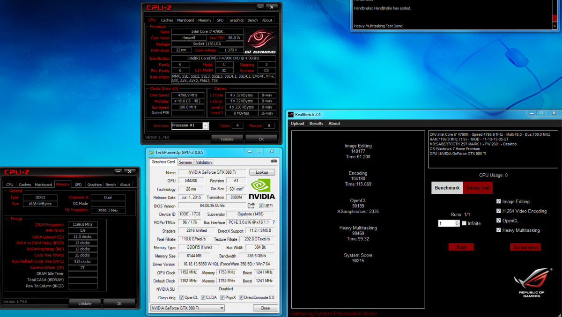Select the Benchmark mode button in RealBench
Image resolution: width=562 pixels, height=317 pixels.
pyautogui.click(x=447, y=188)
